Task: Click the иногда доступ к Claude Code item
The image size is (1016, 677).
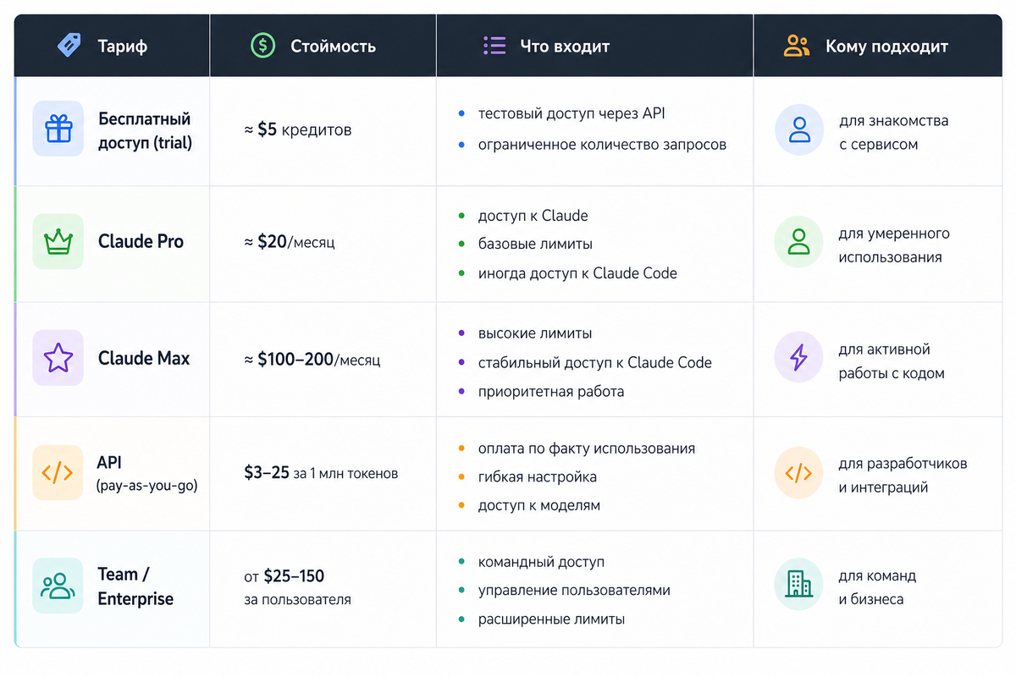Action: pos(577,273)
